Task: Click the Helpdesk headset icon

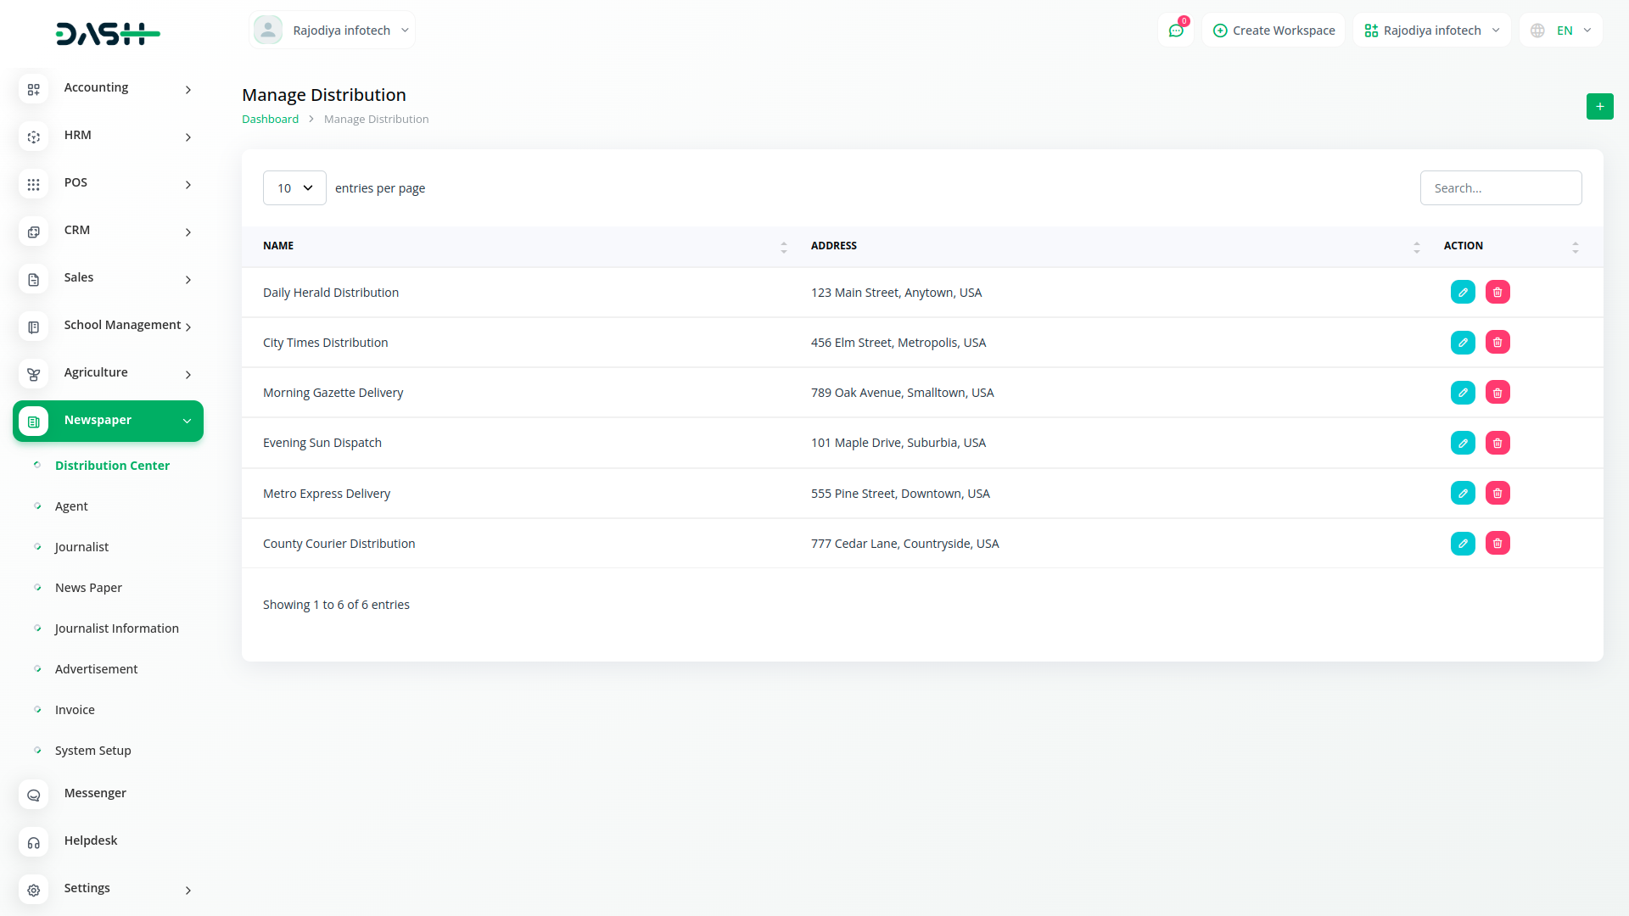Action: (x=34, y=842)
